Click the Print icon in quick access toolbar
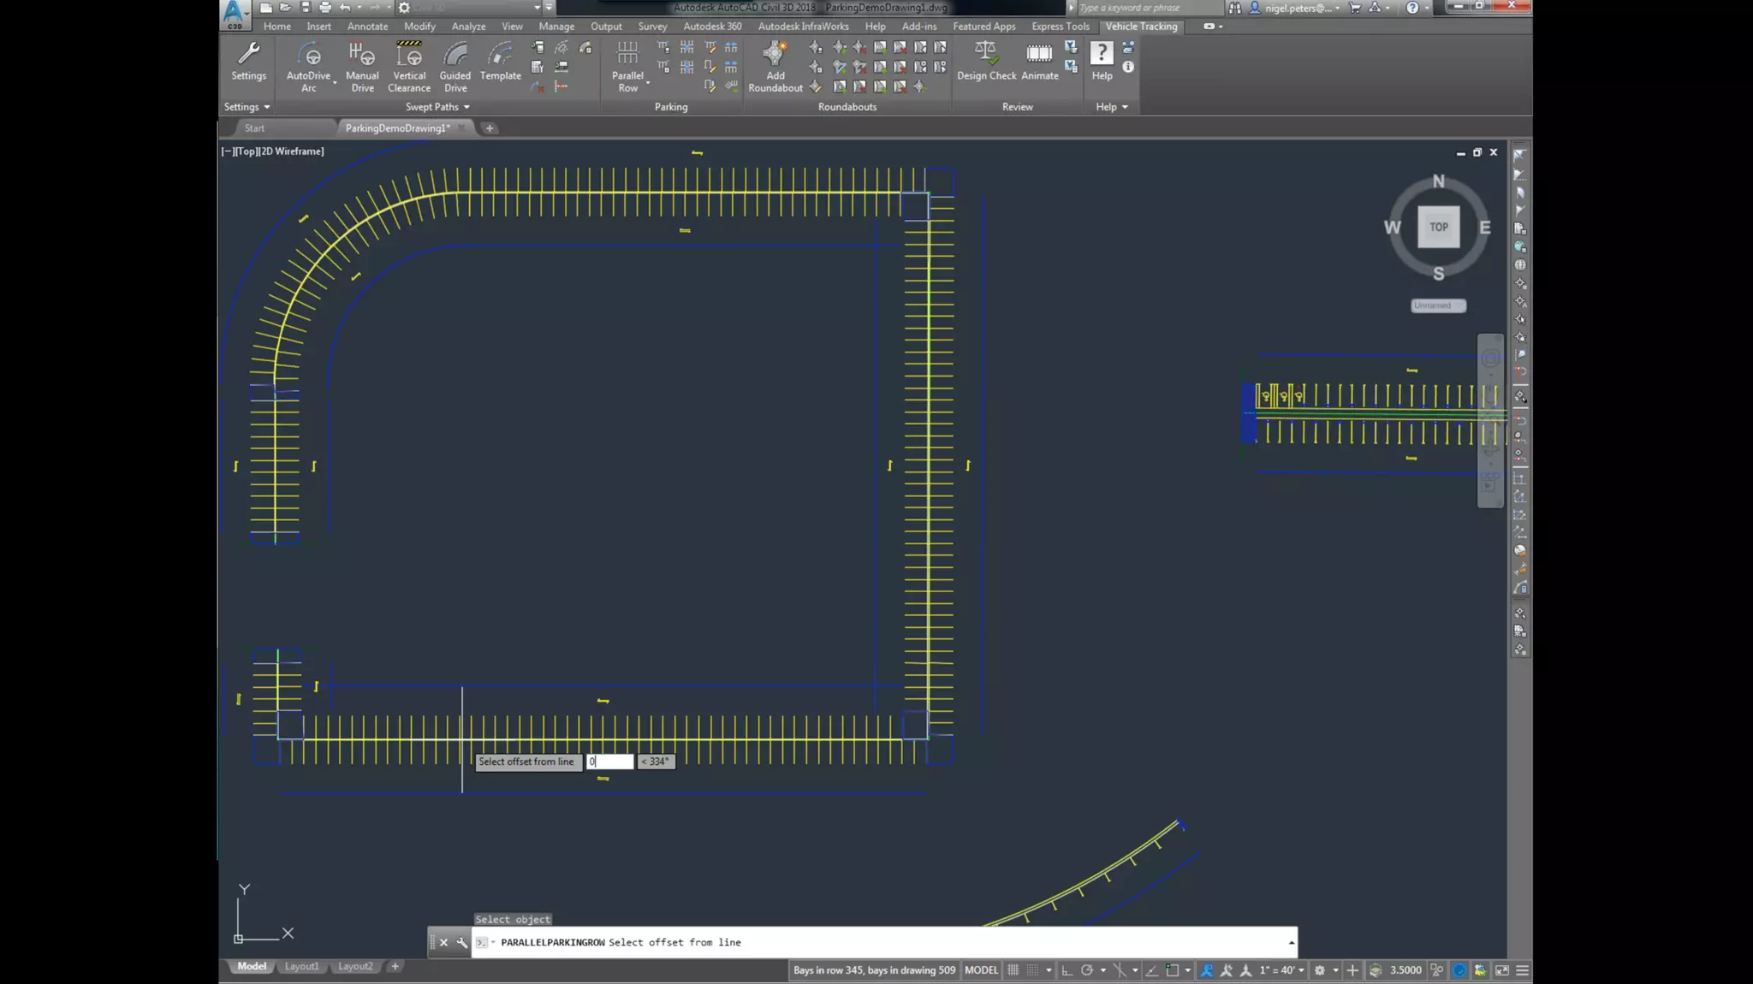1753x984 pixels. coord(324,8)
